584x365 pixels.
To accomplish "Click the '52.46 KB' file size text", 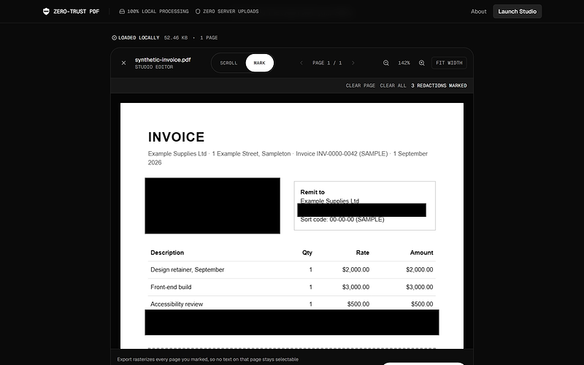I will pyautogui.click(x=176, y=38).
